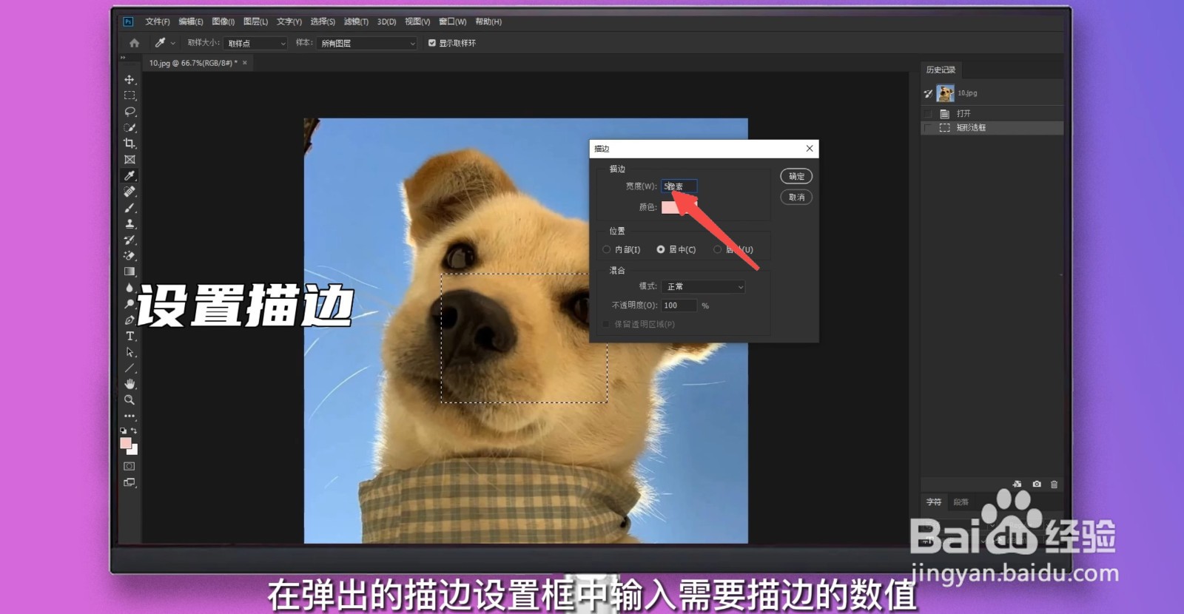Open the 窗口(W) menu

pyautogui.click(x=452, y=22)
